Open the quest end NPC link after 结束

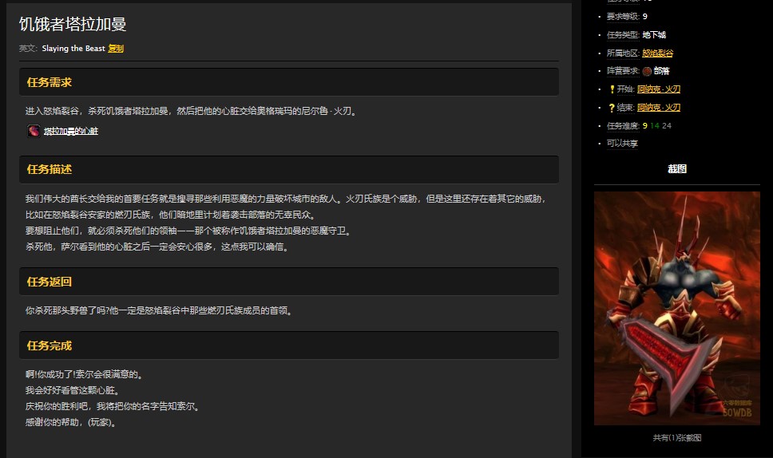pos(658,108)
